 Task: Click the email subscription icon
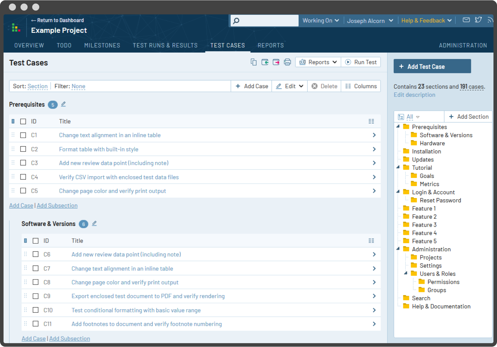coord(466,20)
